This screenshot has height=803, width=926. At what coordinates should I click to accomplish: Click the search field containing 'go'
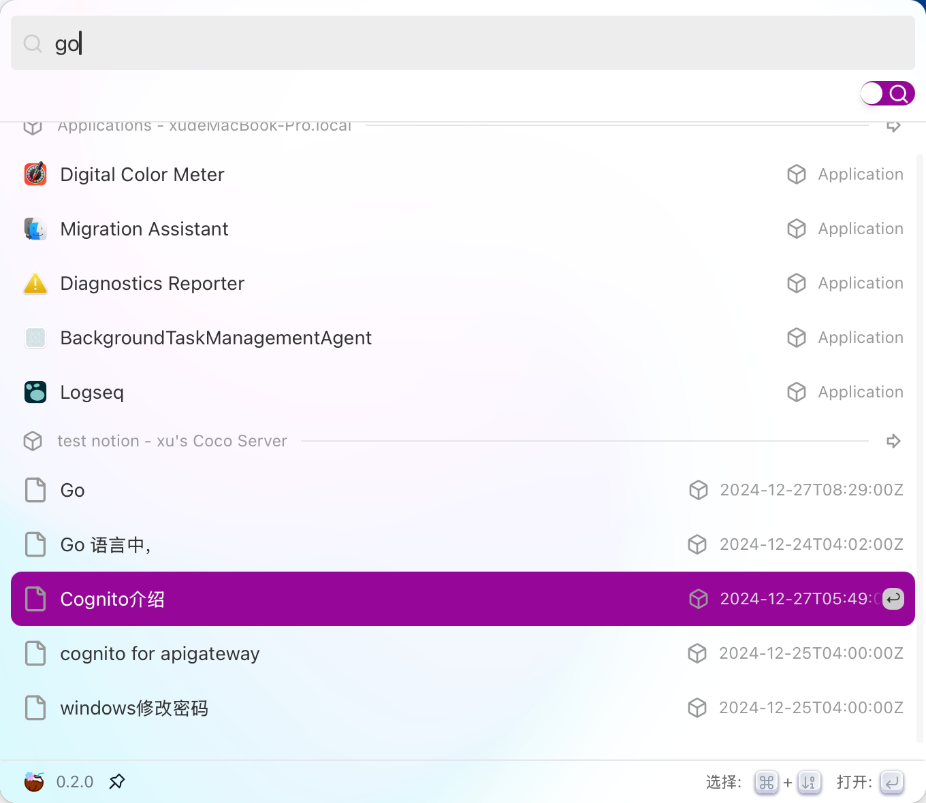click(463, 44)
